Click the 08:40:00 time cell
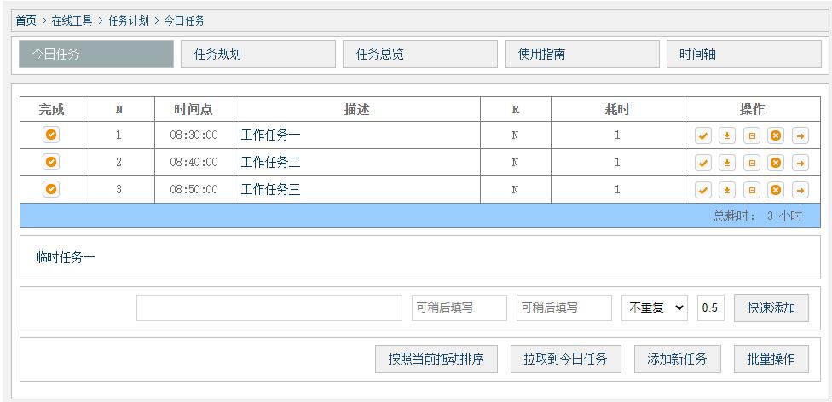The height and width of the screenshot is (402, 832). coord(194,163)
